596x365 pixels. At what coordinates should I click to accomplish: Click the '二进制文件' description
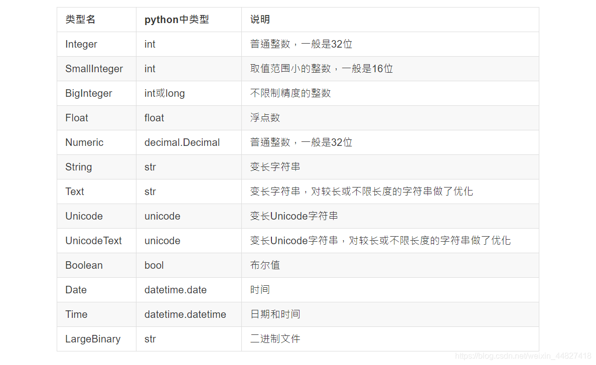tap(275, 339)
